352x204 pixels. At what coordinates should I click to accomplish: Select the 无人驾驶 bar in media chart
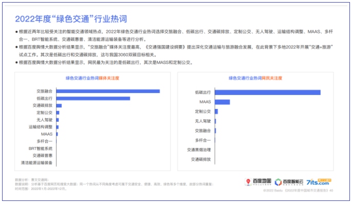58,120
